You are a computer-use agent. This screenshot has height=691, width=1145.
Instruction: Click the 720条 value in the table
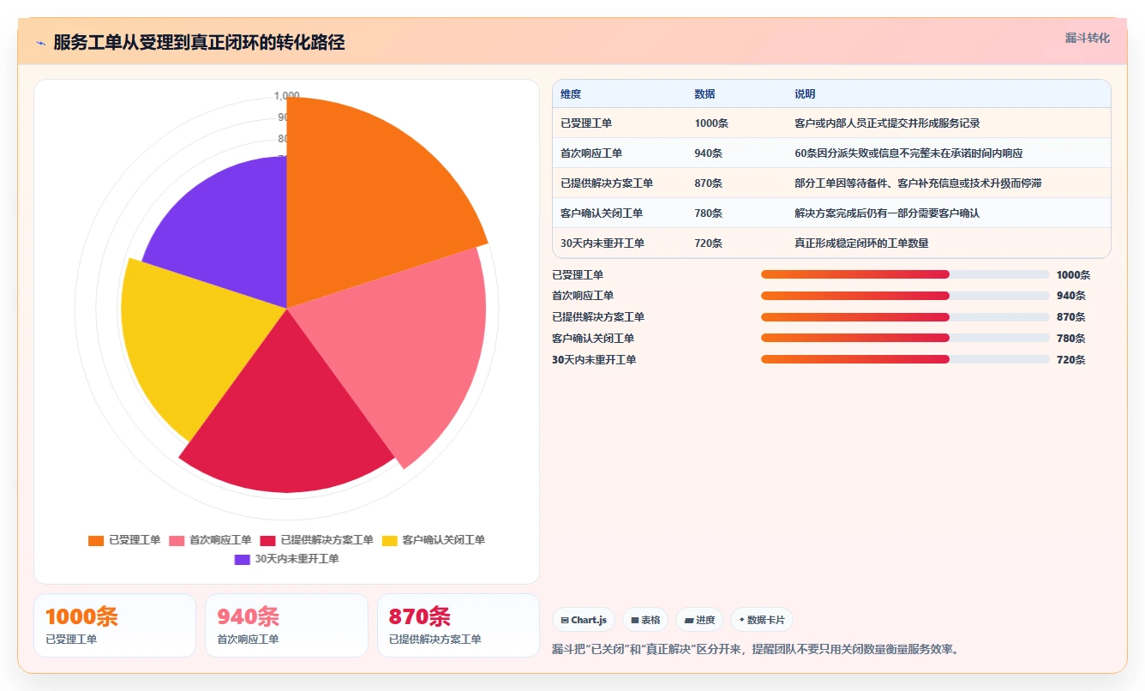[x=709, y=243]
